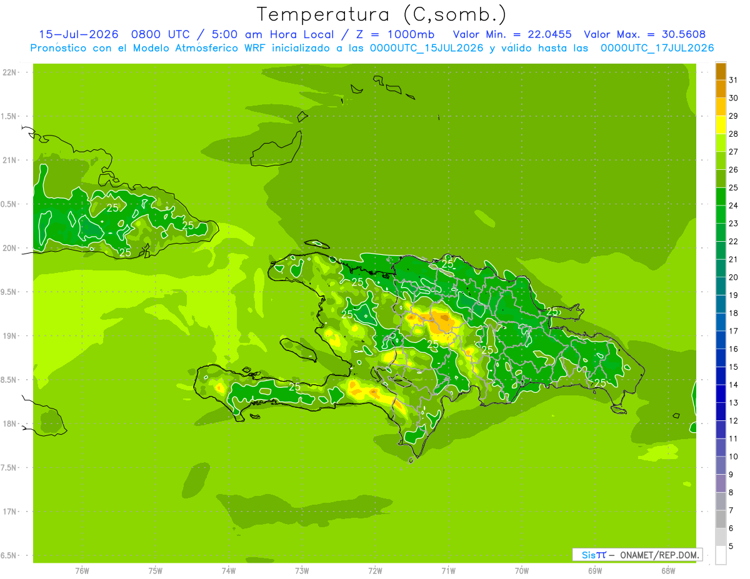Click the "26" value on the color scale
750x579 pixels.
pos(734,170)
